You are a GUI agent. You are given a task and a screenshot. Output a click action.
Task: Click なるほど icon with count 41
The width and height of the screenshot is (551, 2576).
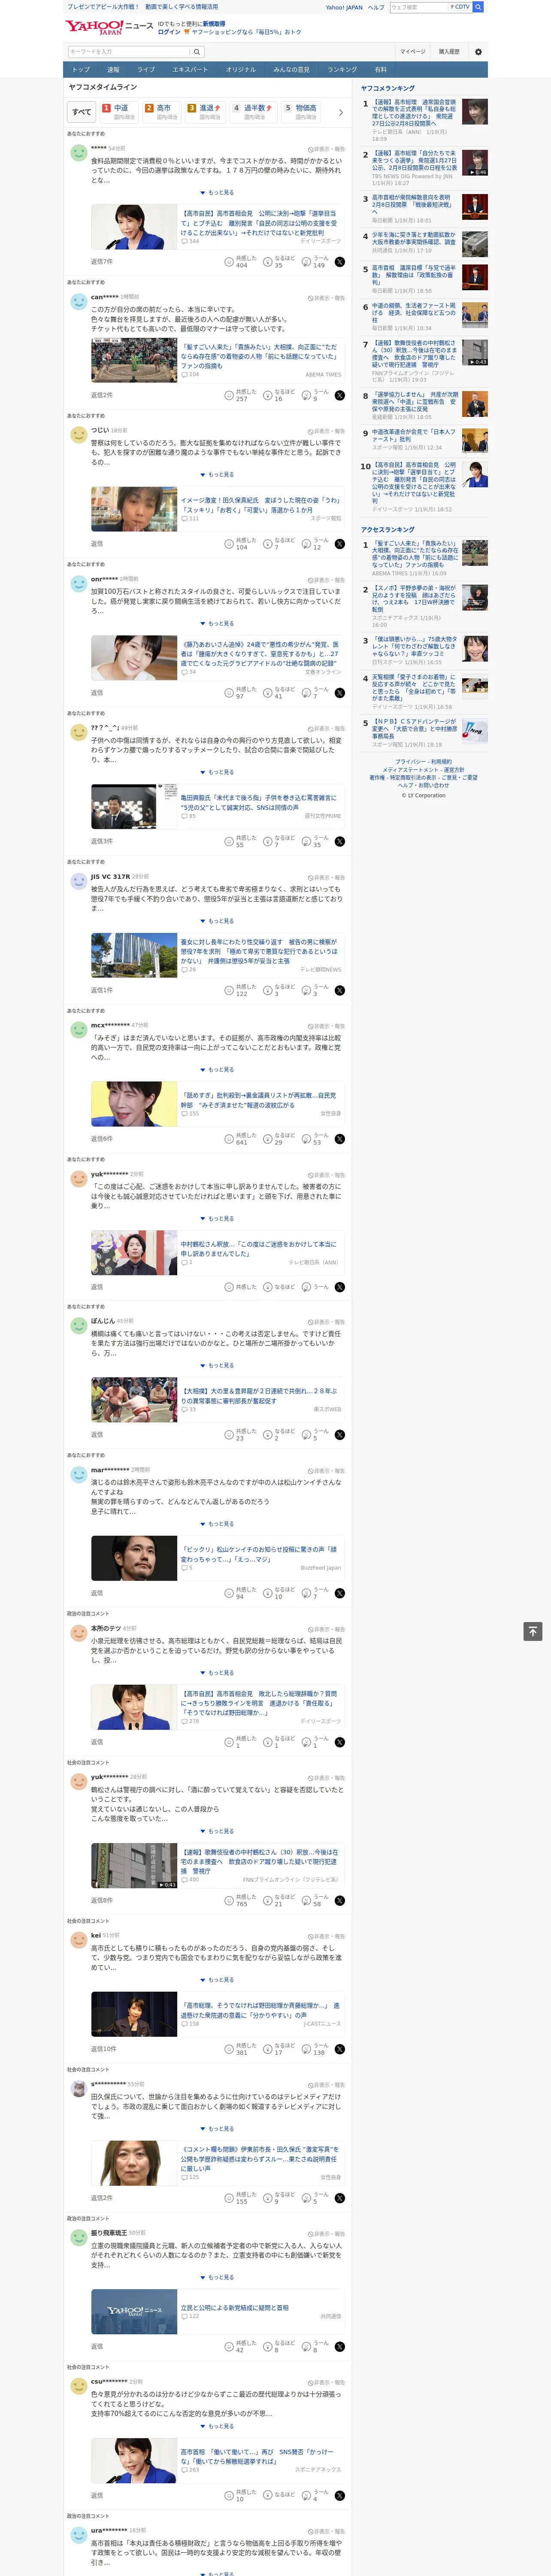(268, 692)
